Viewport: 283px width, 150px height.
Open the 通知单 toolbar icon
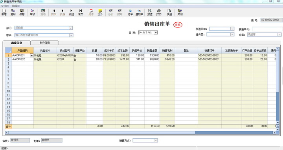[139, 12]
